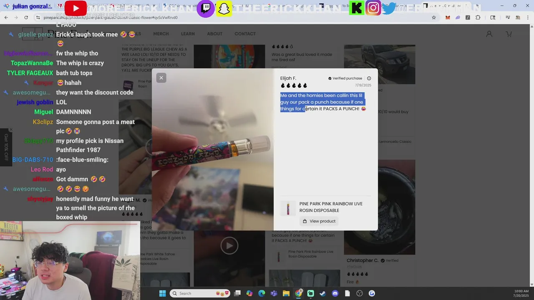Viewport: 534px width, 300px height.
Task: Click the 7/19/2025 review date
Action: pos(363,85)
